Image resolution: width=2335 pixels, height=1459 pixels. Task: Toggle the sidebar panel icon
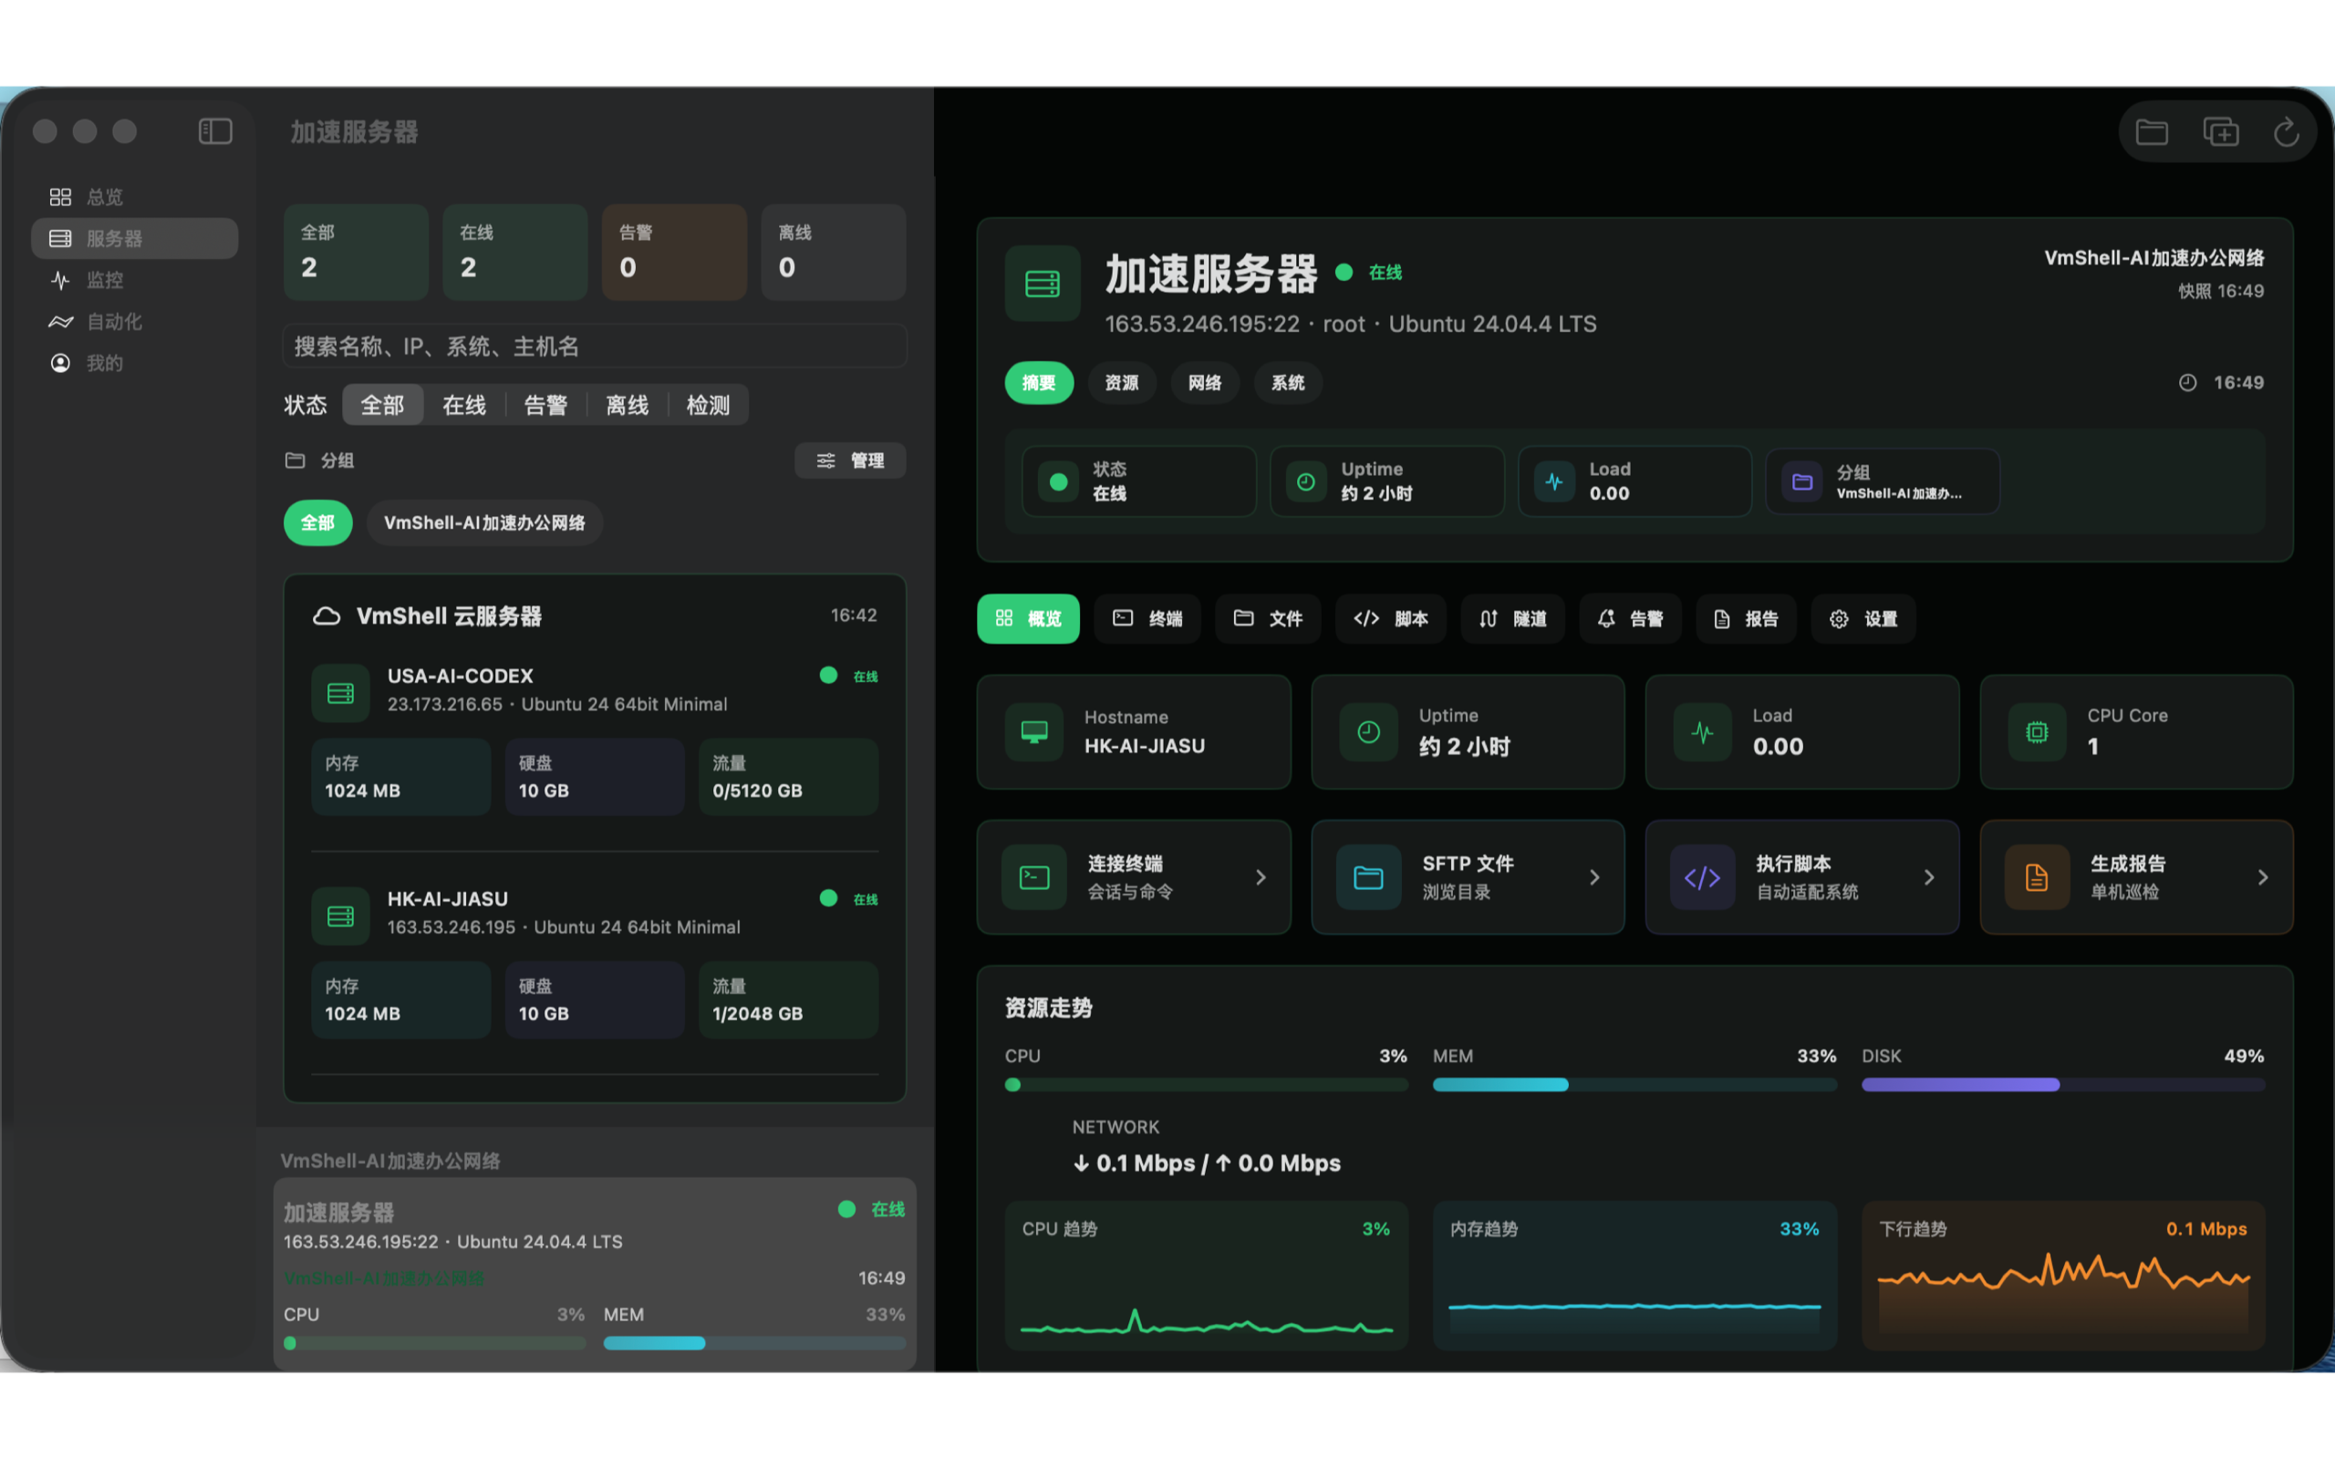(215, 131)
